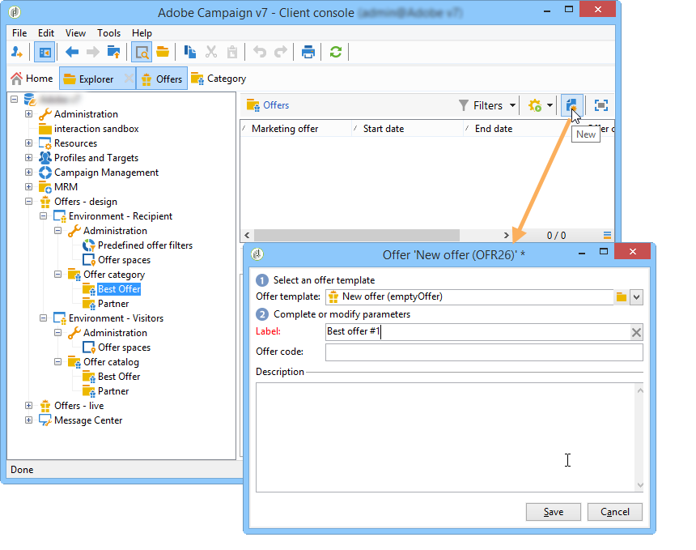Select the Best Offer category under Recipient

click(x=119, y=289)
